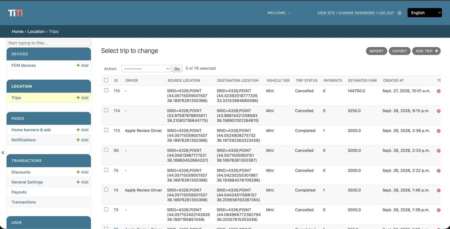
Task: Add a new Home banner & ad
Action: click(x=82, y=130)
